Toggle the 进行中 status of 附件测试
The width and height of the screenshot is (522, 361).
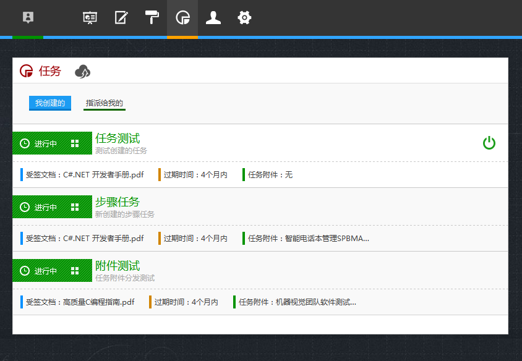tap(40, 270)
